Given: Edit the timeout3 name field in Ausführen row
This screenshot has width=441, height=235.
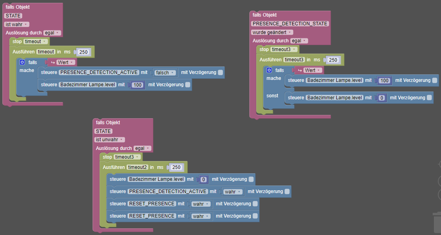Looking at the screenshot, I should (x=294, y=60).
